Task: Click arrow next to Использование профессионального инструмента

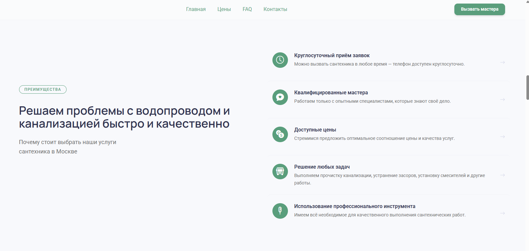Action: click(502, 213)
